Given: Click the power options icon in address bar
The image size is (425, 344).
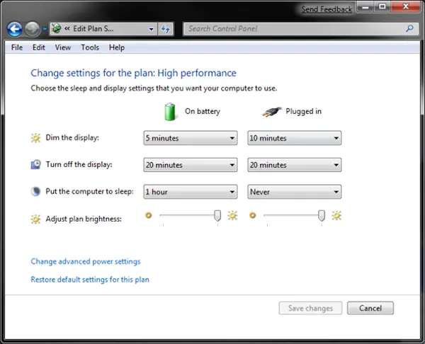Looking at the screenshot, I should [56, 28].
